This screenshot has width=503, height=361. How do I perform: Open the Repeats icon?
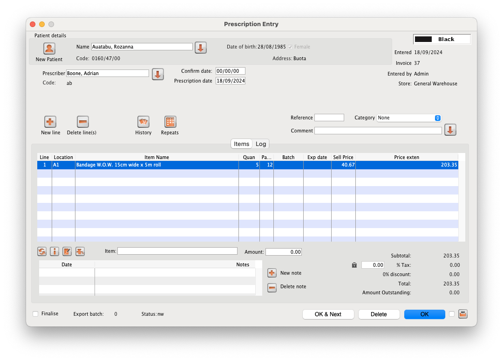click(170, 122)
